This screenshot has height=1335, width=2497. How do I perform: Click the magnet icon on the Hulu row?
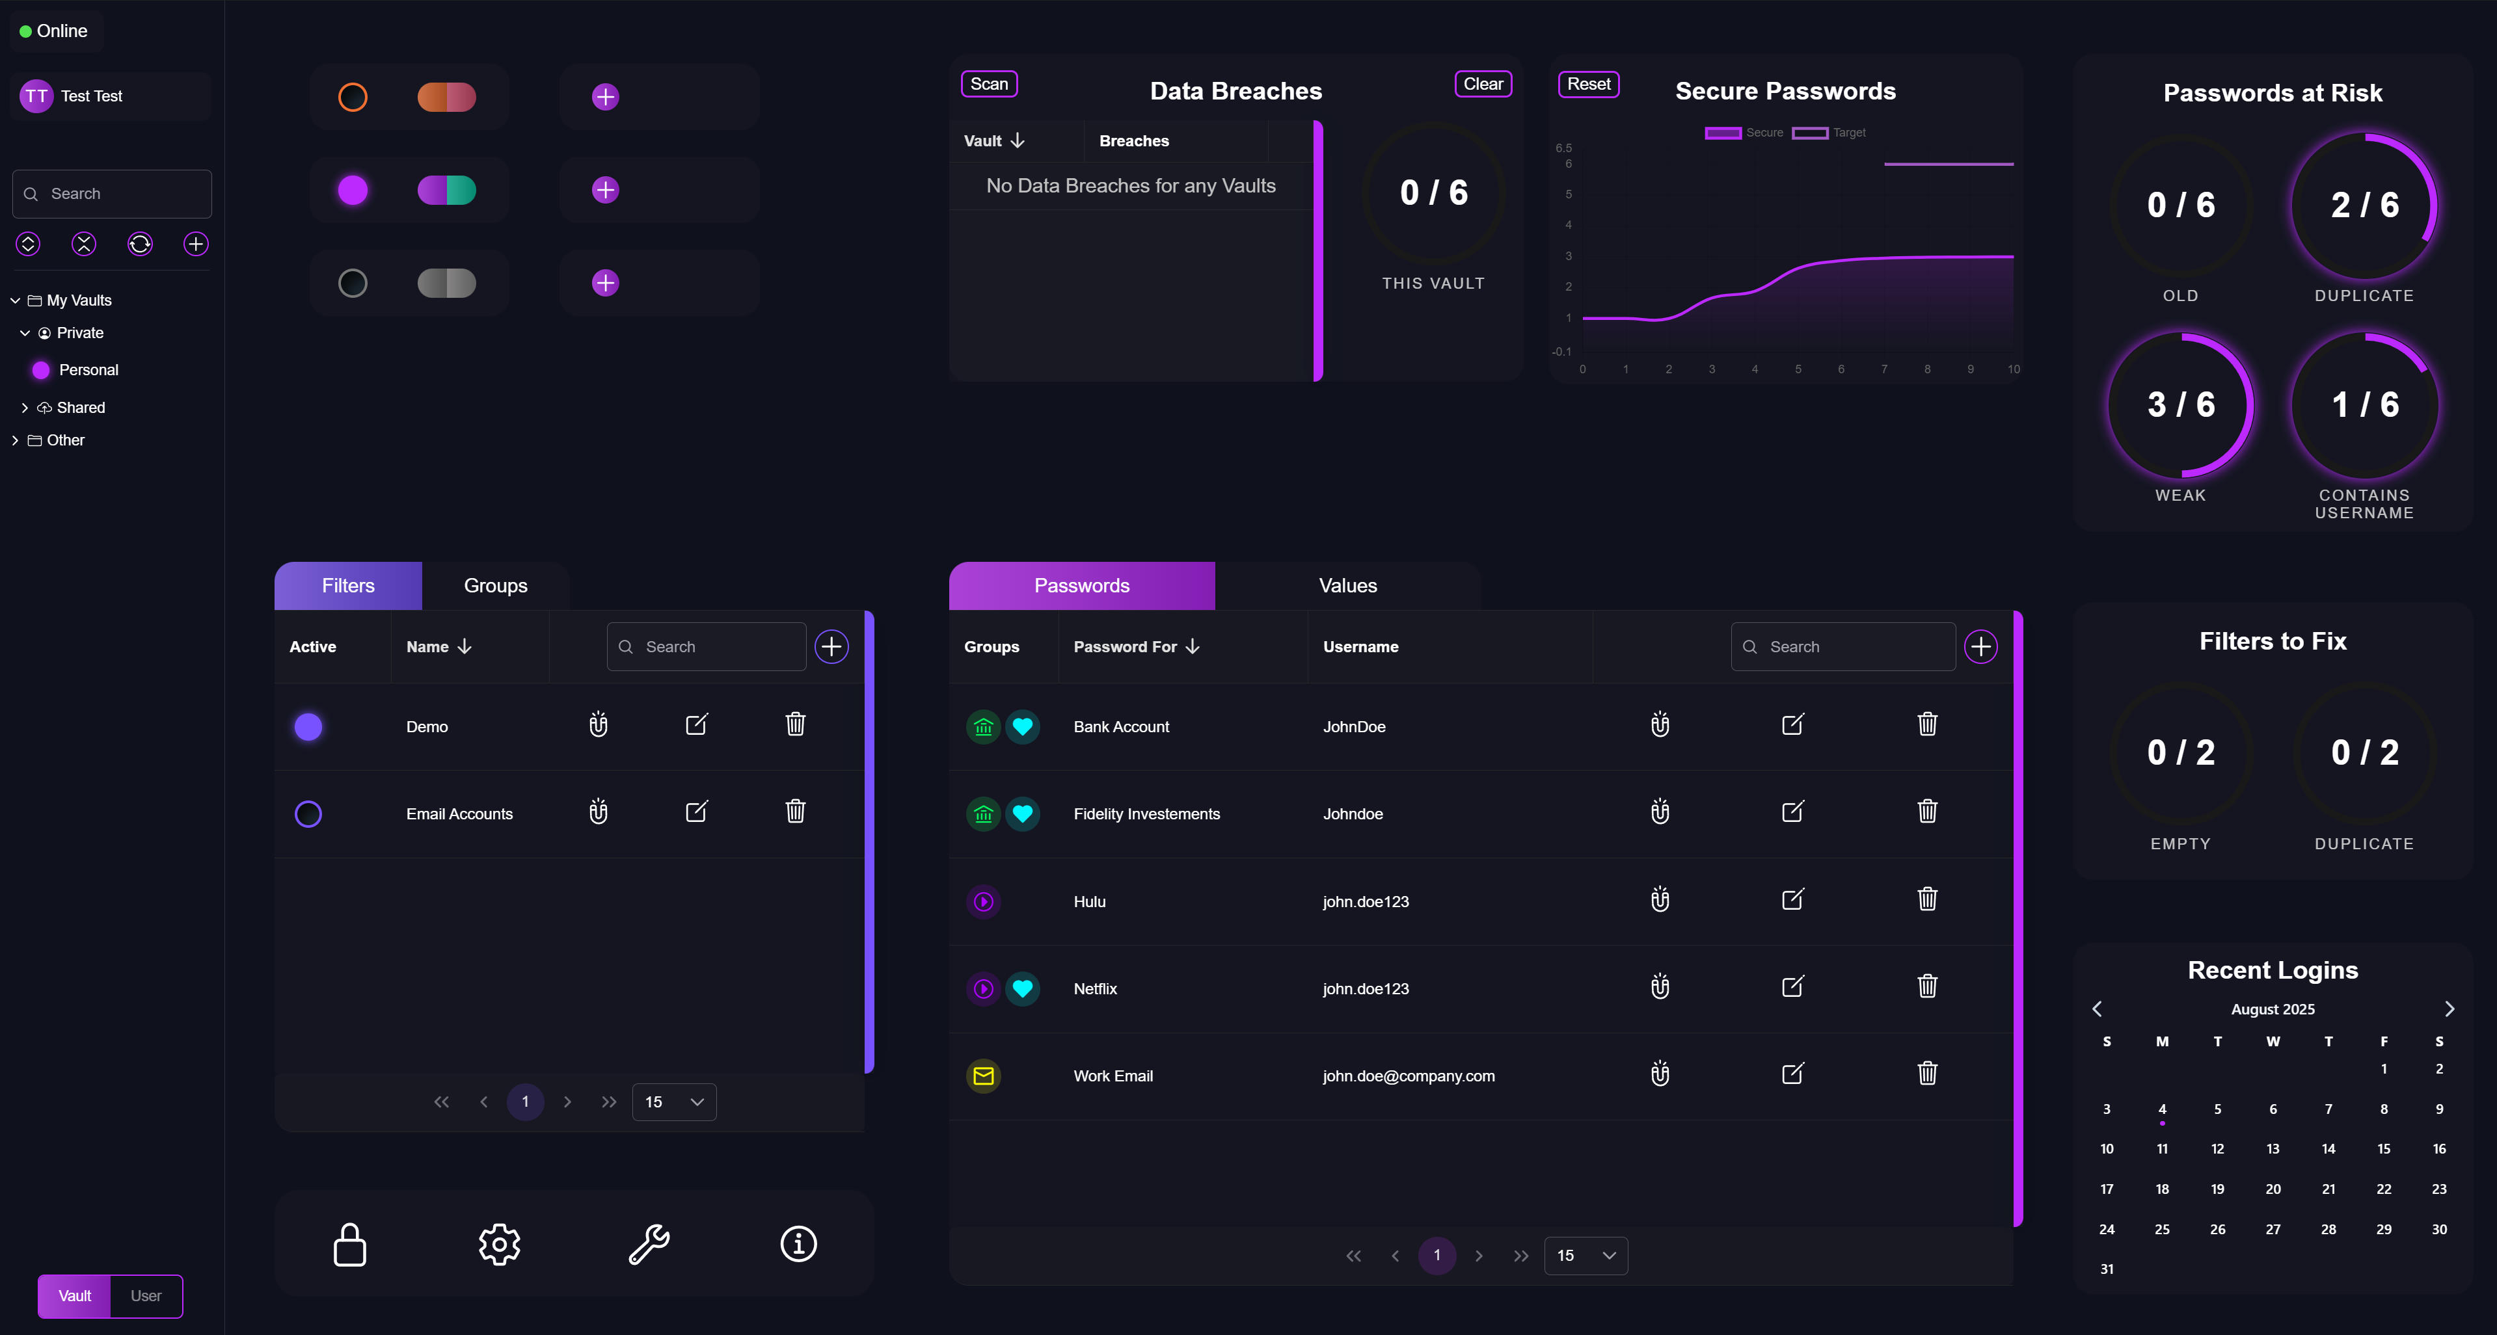[x=1660, y=900]
